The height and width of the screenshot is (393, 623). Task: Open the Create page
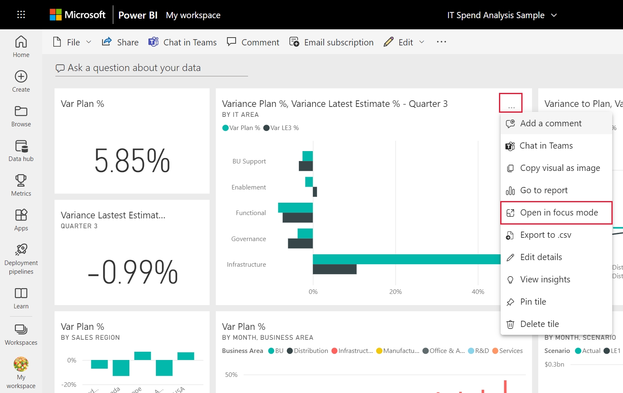(x=21, y=81)
